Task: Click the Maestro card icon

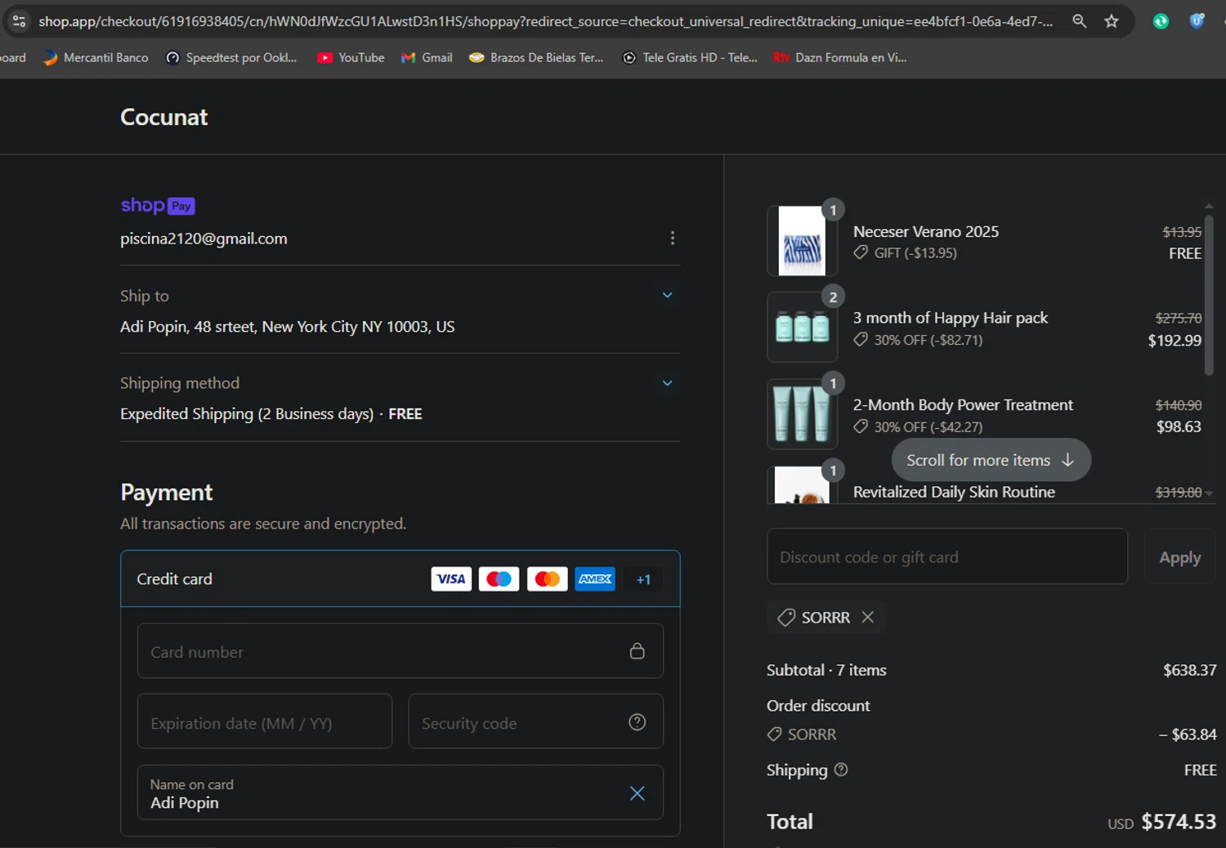Action: click(499, 578)
